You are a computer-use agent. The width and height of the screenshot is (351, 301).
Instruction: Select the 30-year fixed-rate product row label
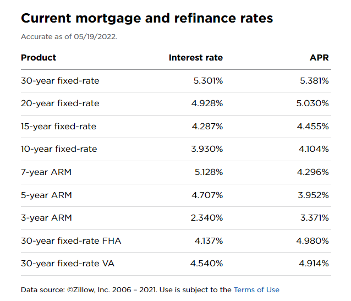tap(60, 81)
